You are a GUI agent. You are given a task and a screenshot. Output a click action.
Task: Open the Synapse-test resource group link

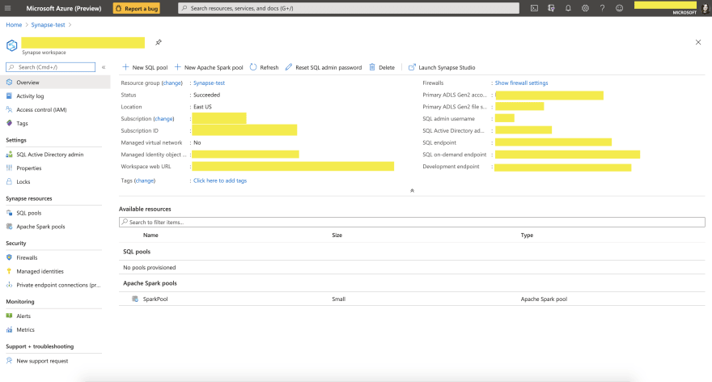209,83
